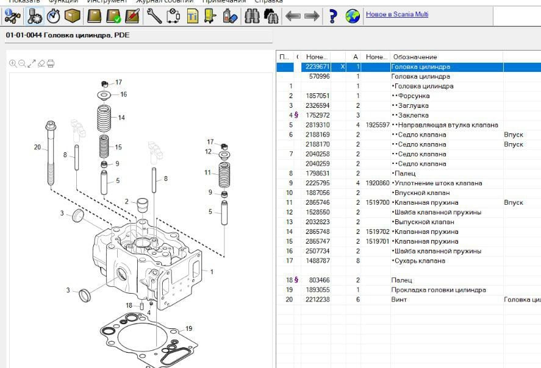Zoom in on the diagram

point(13,63)
